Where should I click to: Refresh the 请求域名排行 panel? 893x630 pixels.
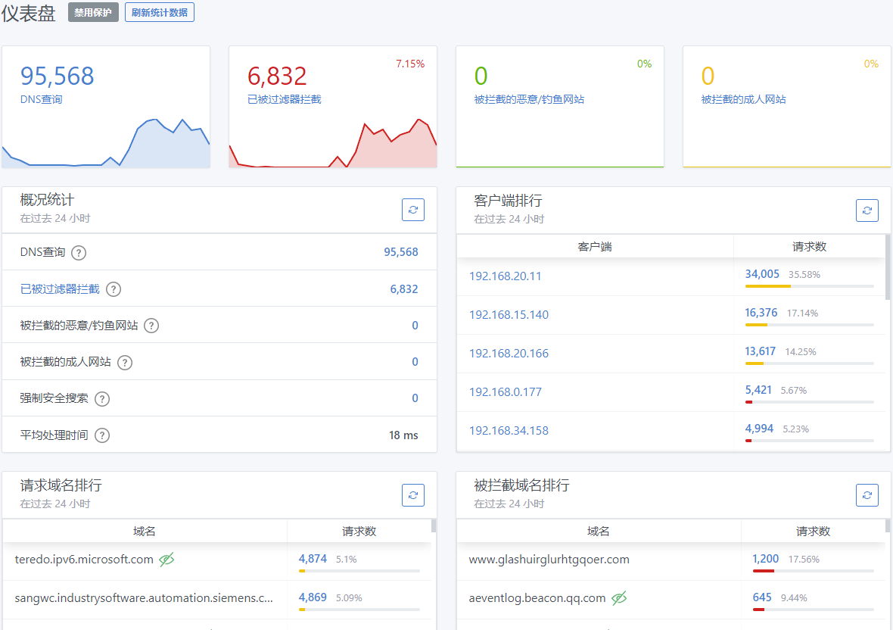(x=412, y=494)
